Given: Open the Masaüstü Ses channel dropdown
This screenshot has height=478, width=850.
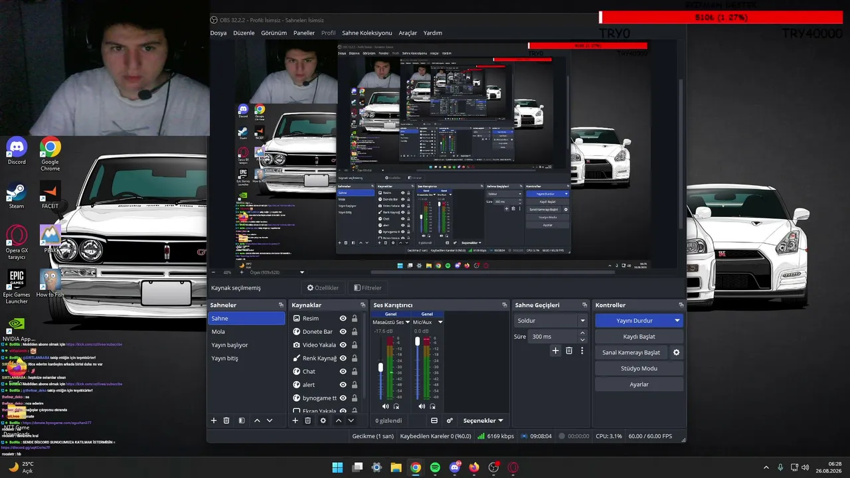Looking at the screenshot, I should [408, 323].
